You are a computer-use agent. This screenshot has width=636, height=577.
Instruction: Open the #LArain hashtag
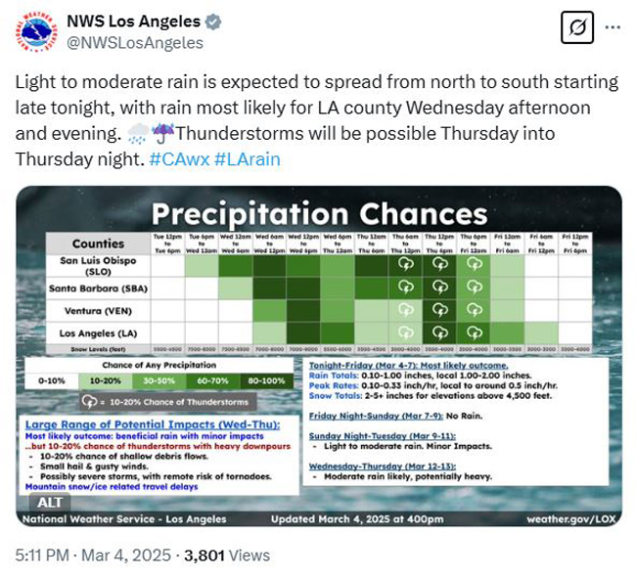(x=248, y=159)
